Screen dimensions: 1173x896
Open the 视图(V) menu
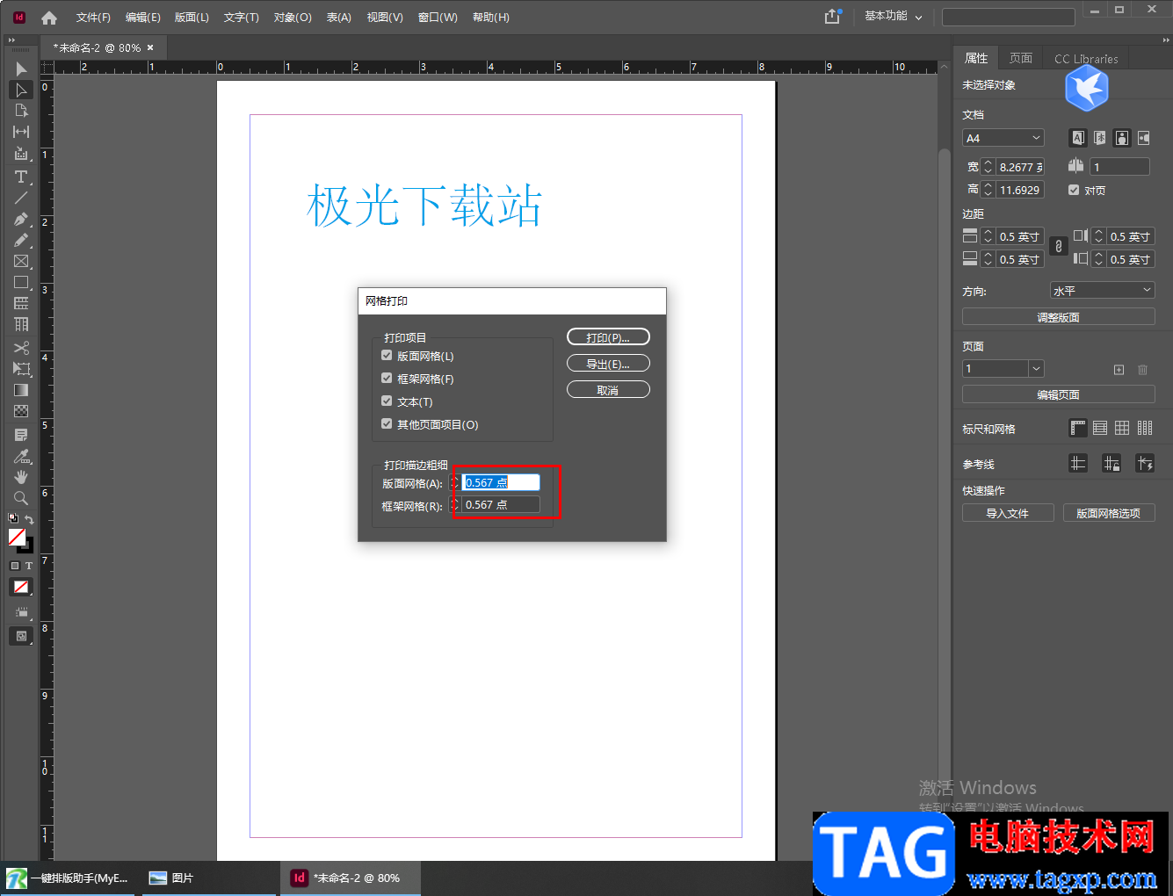[385, 18]
